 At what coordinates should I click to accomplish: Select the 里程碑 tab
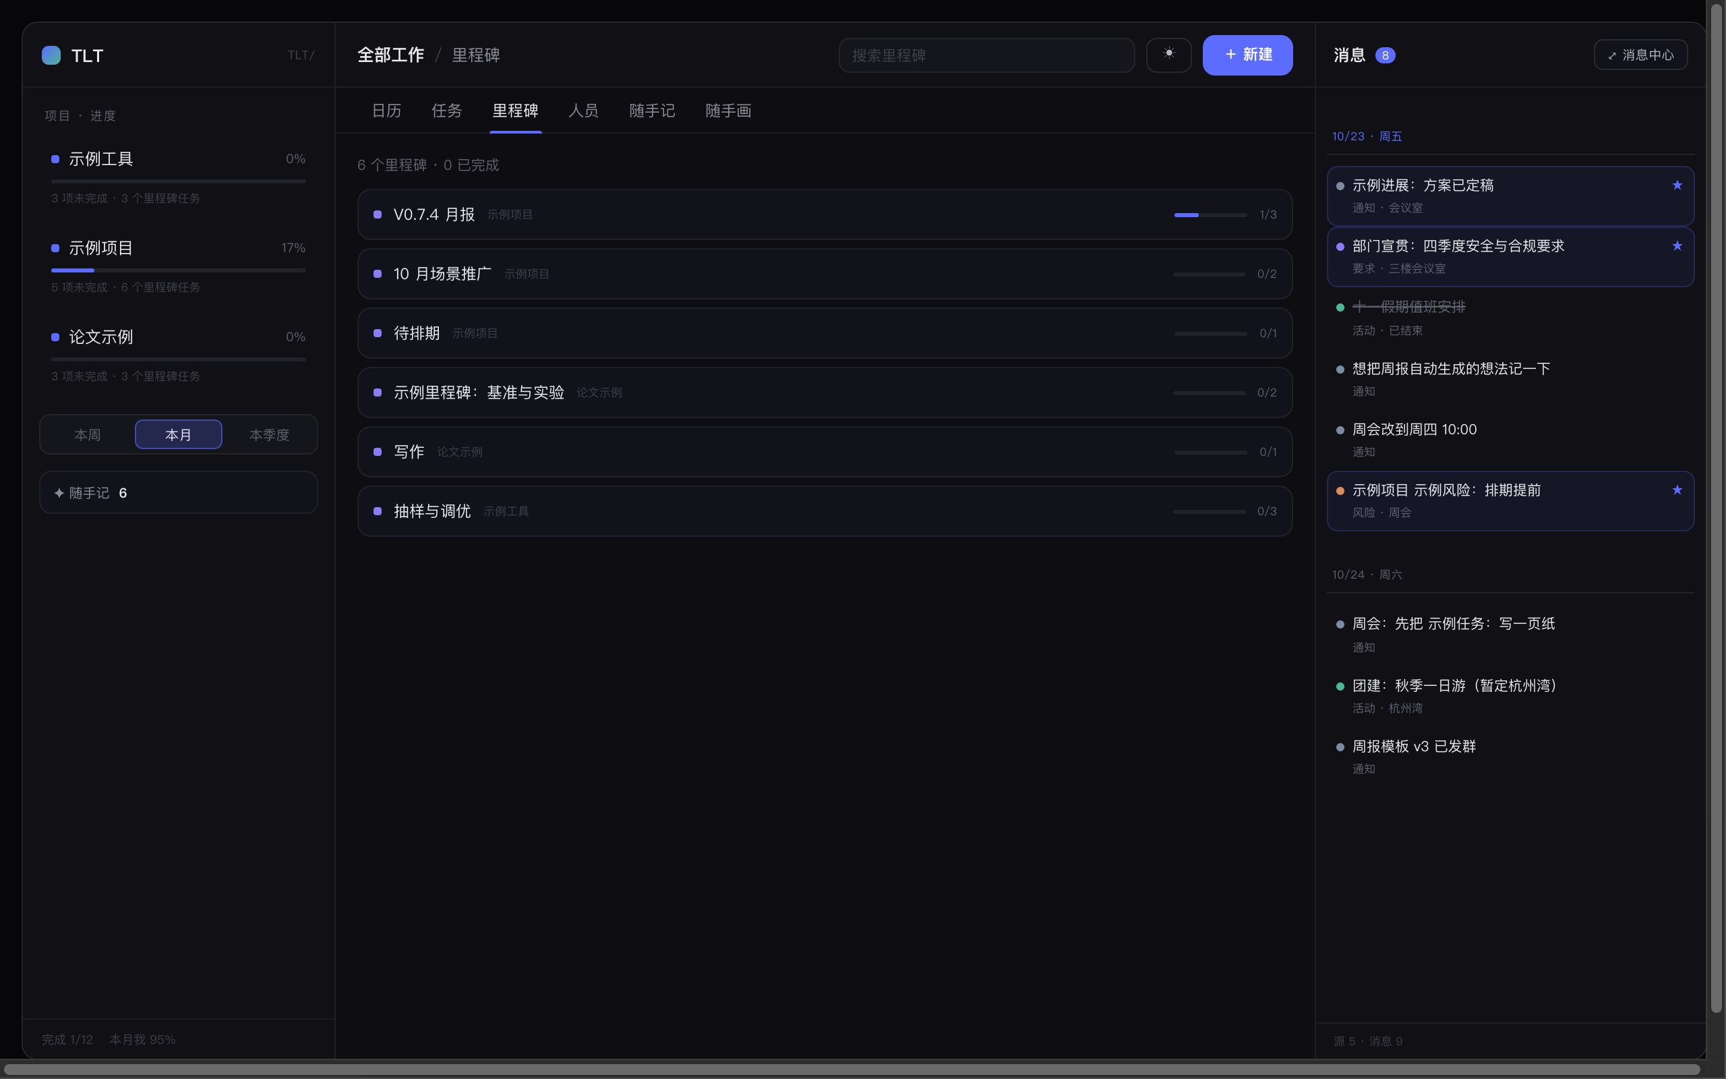tap(515, 111)
